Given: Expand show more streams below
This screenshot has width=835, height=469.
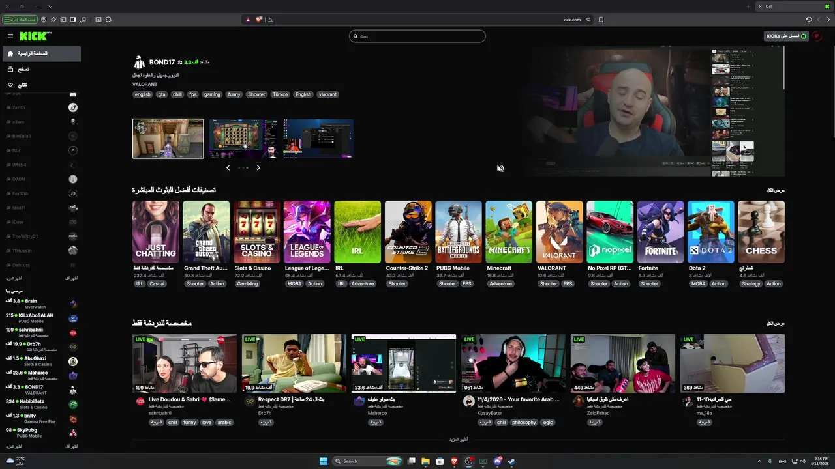Looking at the screenshot, I should (x=459, y=439).
